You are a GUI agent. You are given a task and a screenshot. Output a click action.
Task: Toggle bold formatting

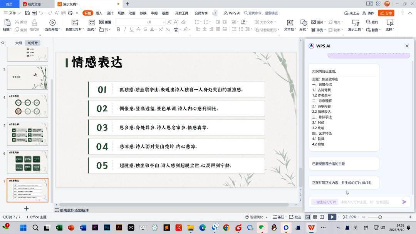[x=118, y=29]
